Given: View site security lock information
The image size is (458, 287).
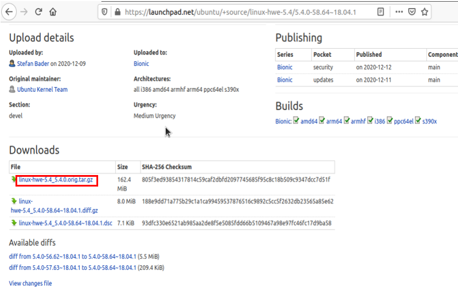Looking at the screenshot, I should 118,12.
